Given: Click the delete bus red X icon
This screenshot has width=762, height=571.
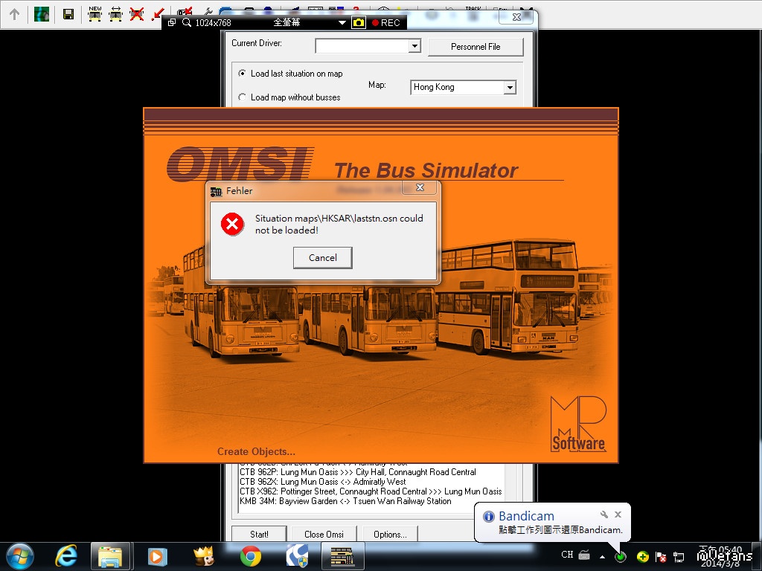Looking at the screenshot, I should [137, 14].
